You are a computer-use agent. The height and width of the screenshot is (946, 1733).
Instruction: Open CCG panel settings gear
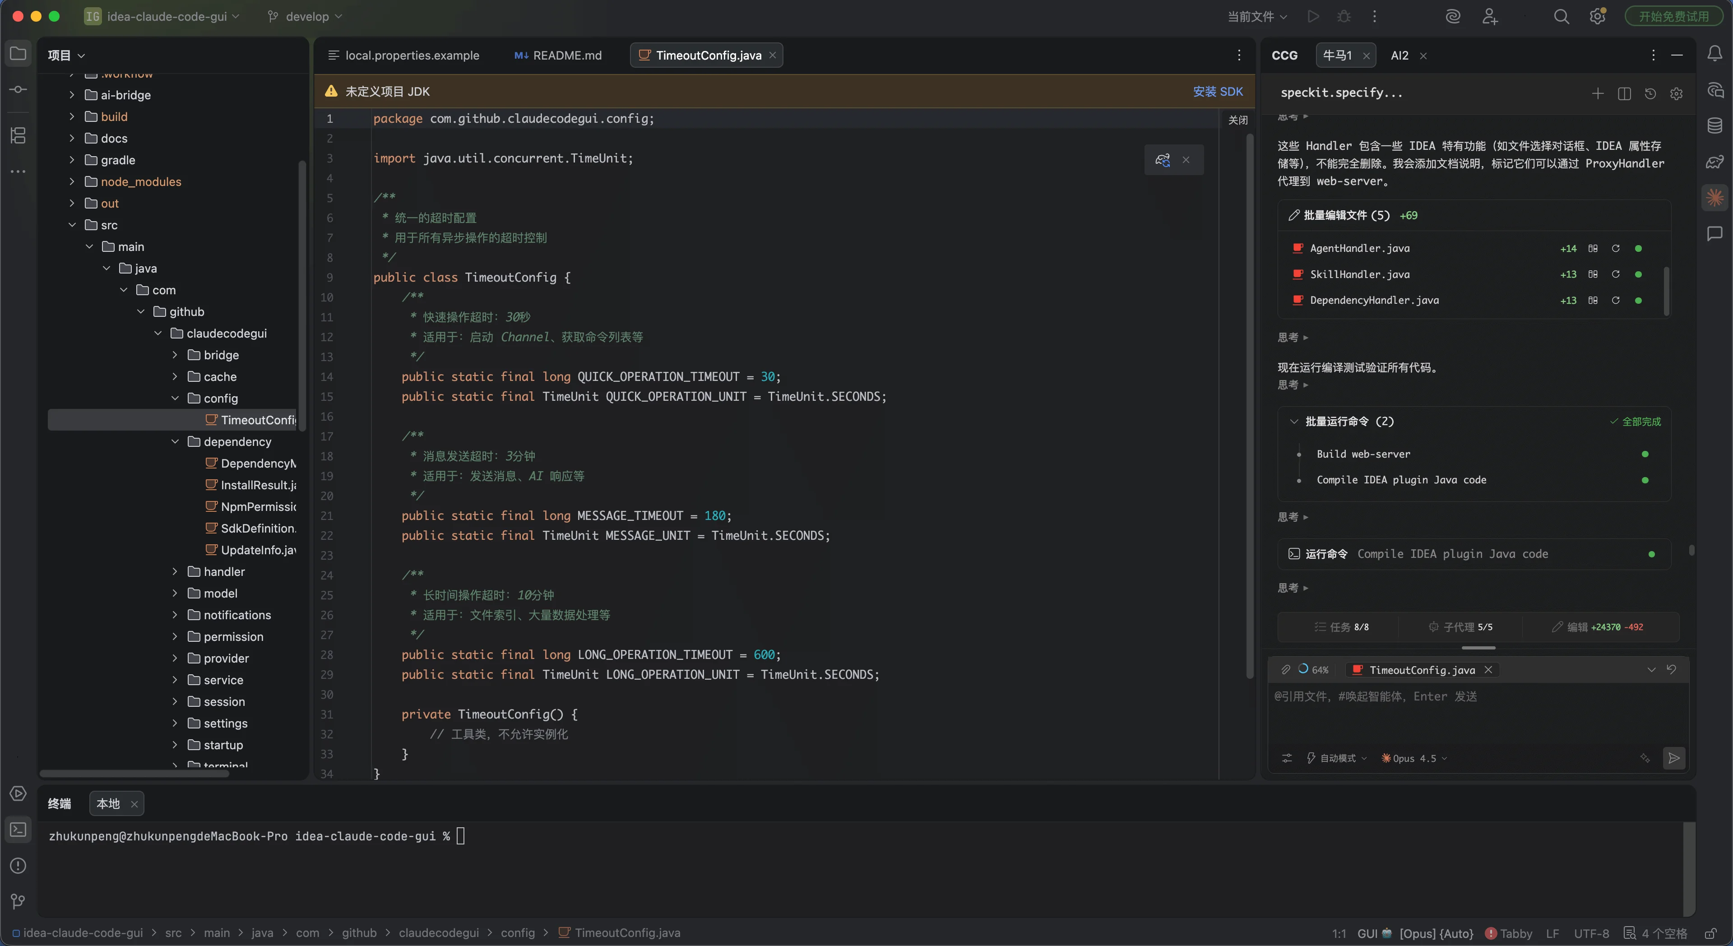coord(1677,93)
